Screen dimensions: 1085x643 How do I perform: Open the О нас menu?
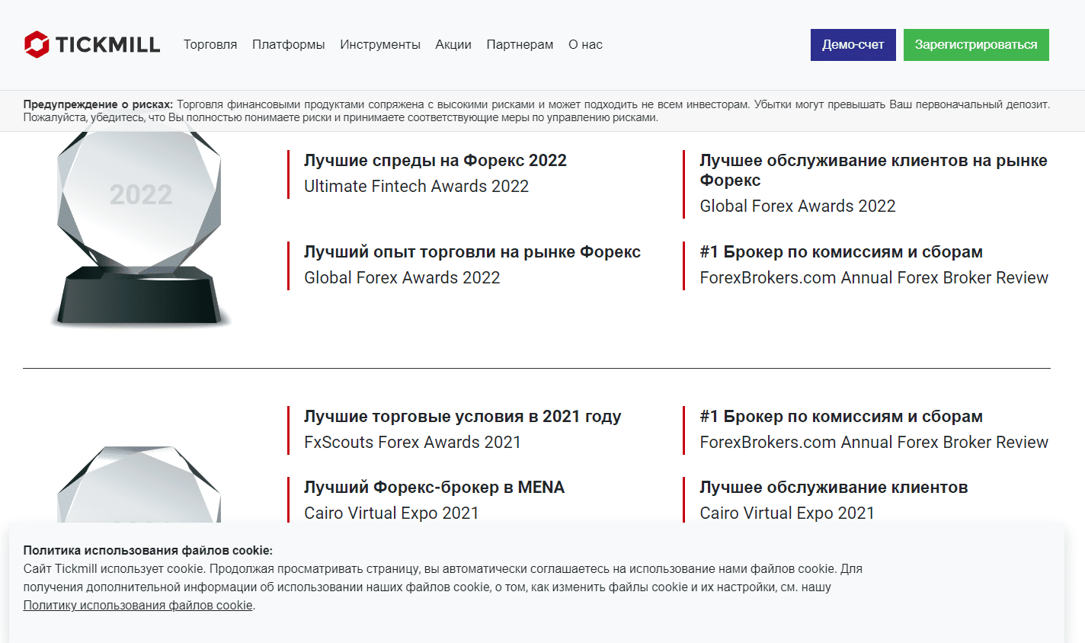pos(585,45)
